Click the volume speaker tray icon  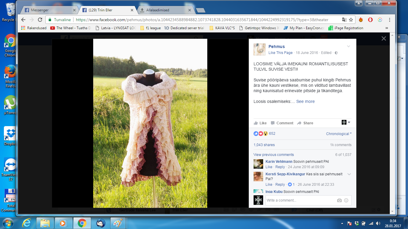click(378, 223)
